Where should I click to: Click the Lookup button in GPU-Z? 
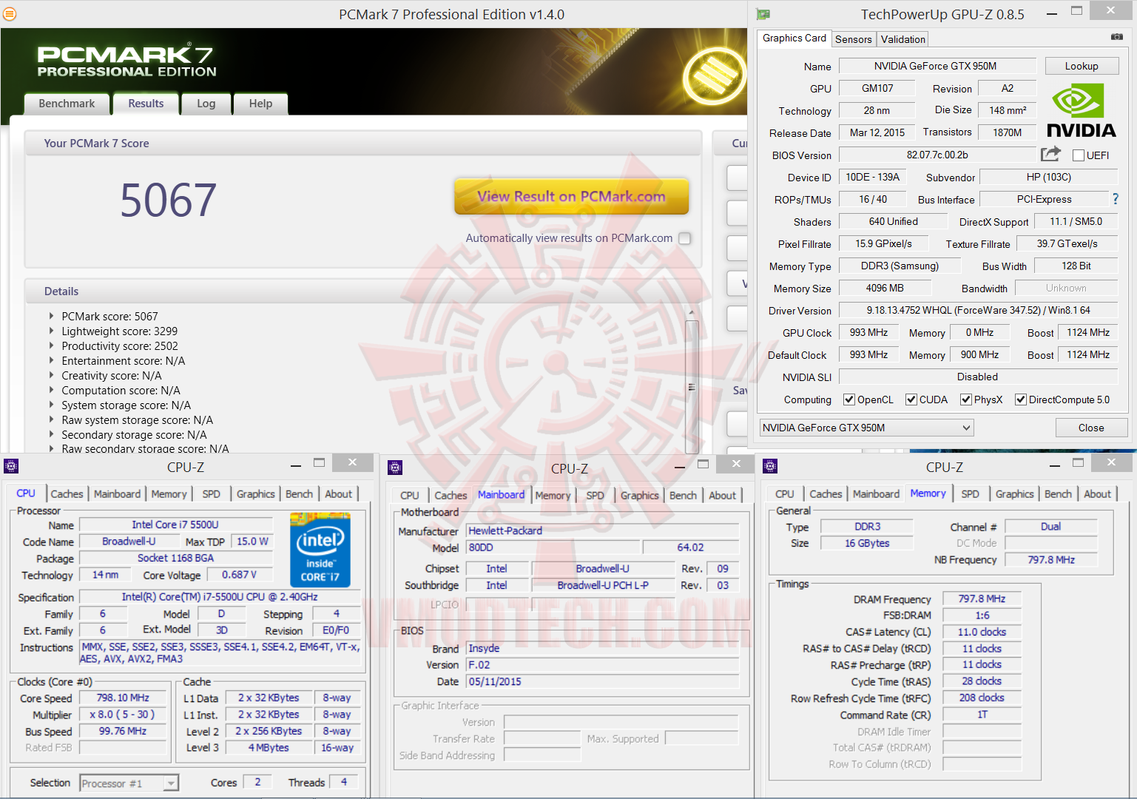(1082, 66)
